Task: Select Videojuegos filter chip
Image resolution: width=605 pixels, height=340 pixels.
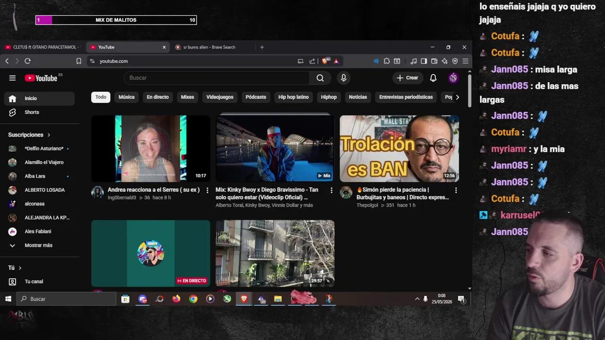Action: 220,97
